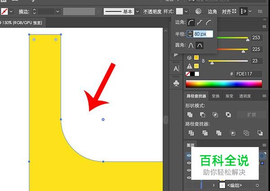Open the 基本 brush definition dropdown
The image size is (270, 191).
pos(137,12)
